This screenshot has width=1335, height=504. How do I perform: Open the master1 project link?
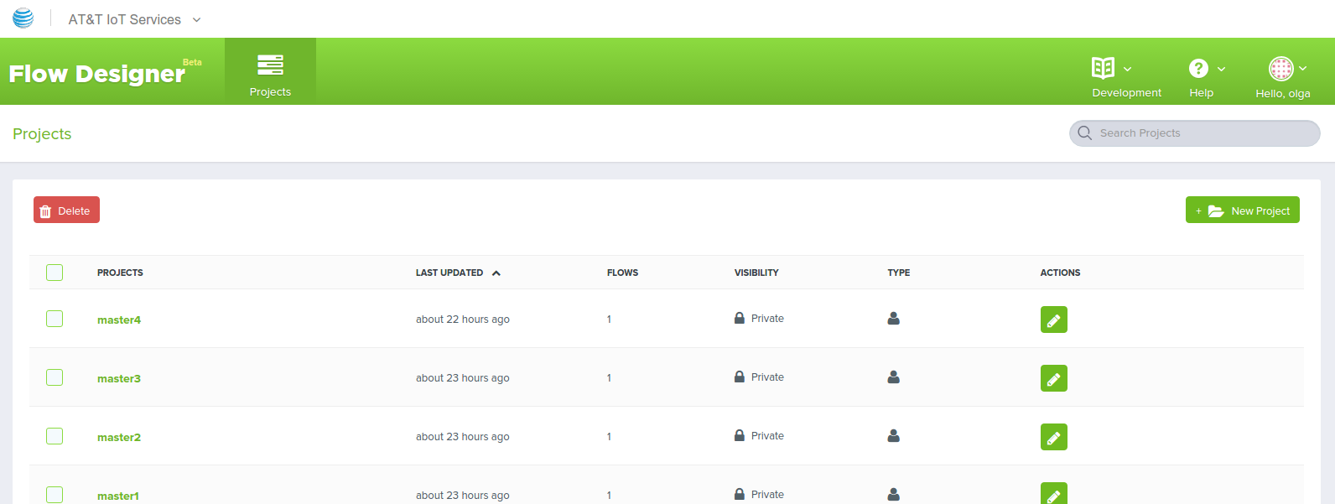point(118,496)
